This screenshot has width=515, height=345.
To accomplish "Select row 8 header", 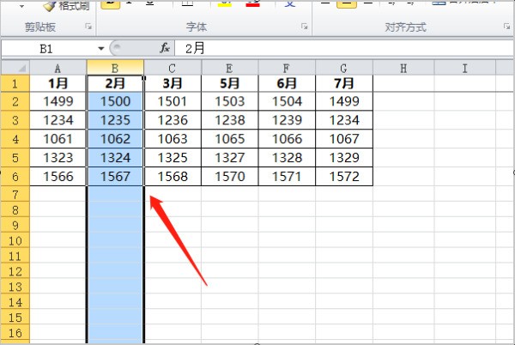I will click(15, 209).
